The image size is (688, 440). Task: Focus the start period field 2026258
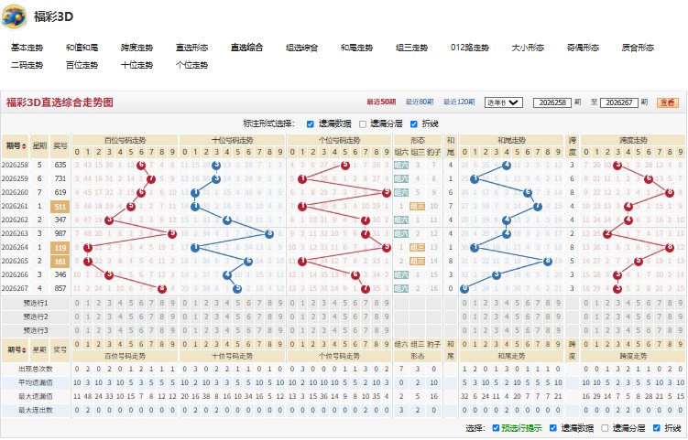pos(552,102)
